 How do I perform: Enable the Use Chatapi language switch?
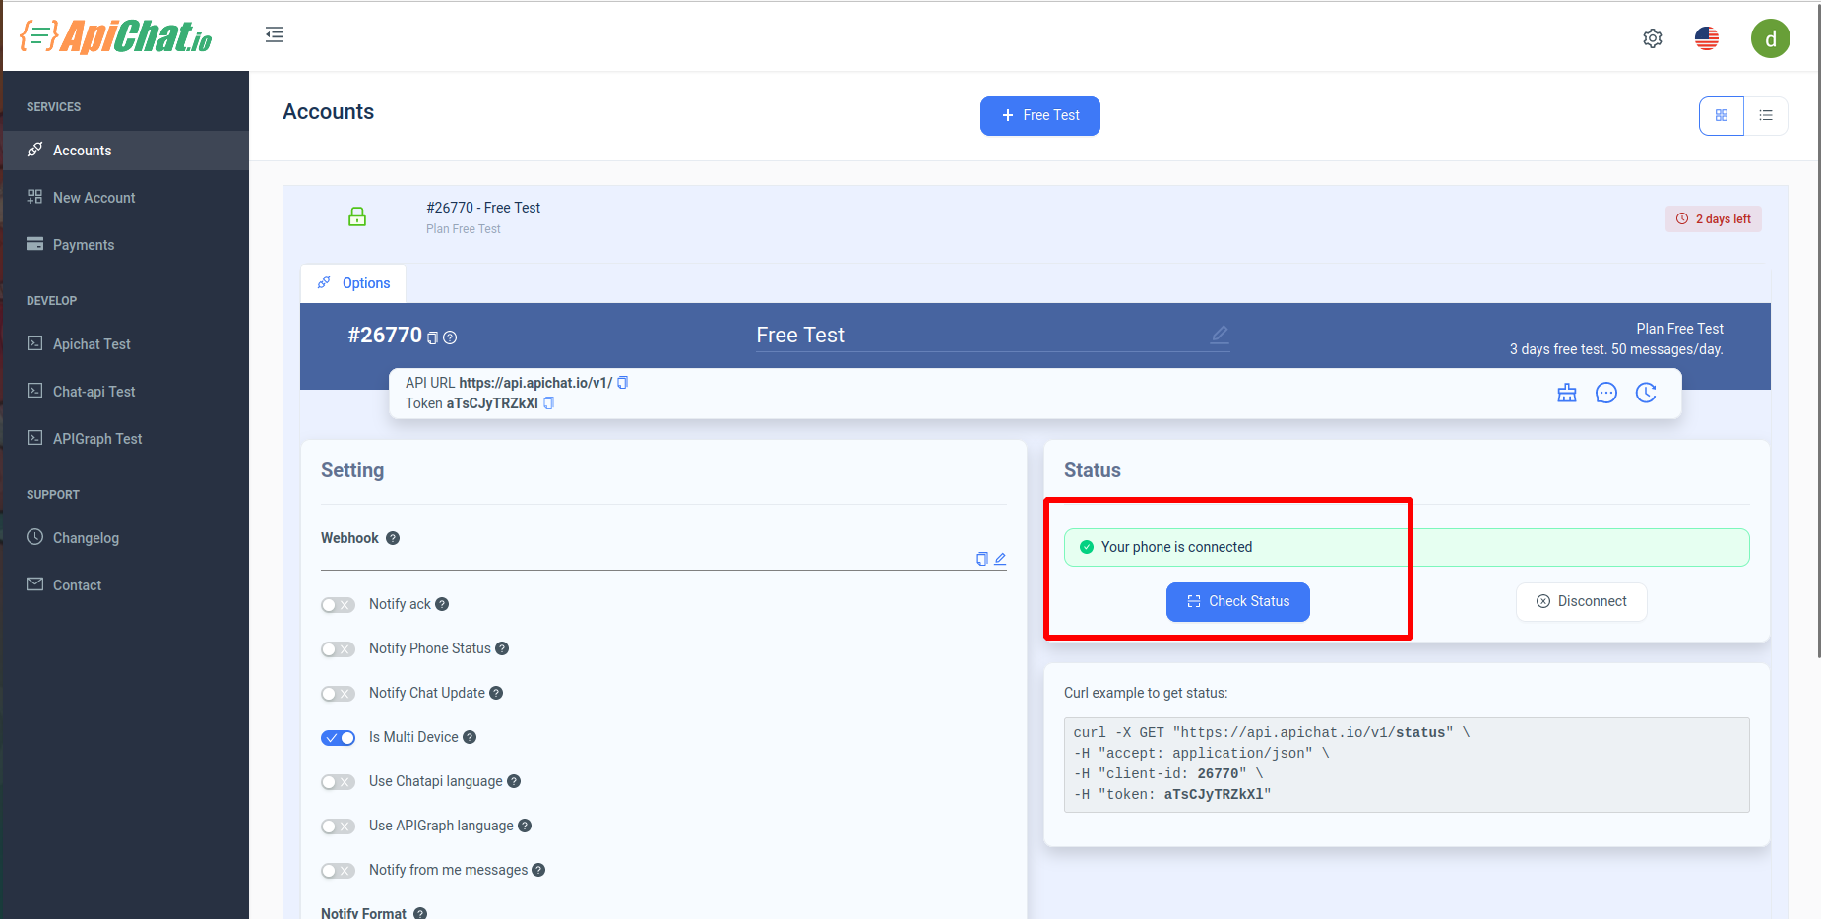[338, 782]
